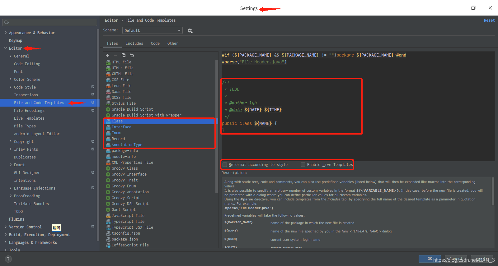Select File Types settings item
The width and height of the screenshot is (498, 266).
(25, 126)
